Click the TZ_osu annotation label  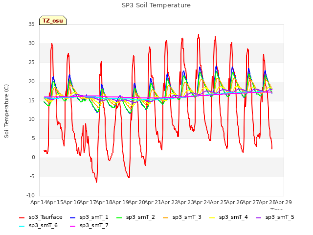pos(53,21)
